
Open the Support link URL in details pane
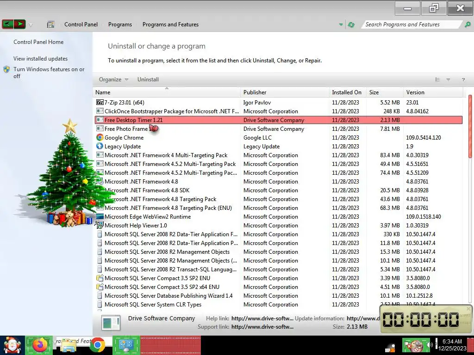[x=262, y=327]
